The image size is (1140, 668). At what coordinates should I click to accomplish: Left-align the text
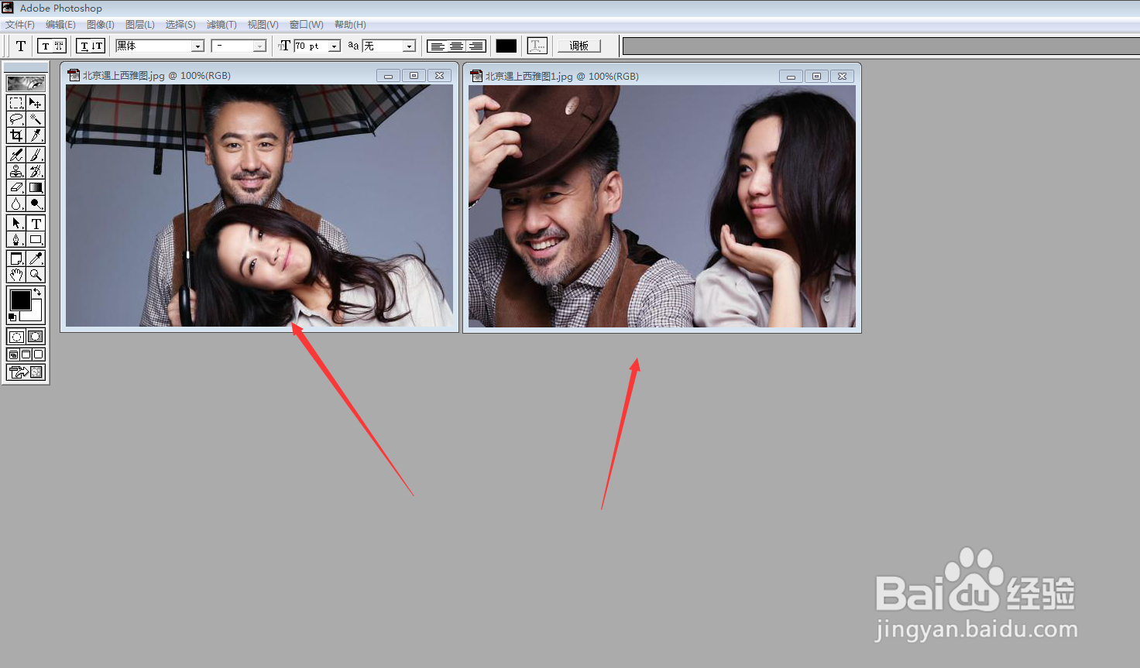click(438, 46)
